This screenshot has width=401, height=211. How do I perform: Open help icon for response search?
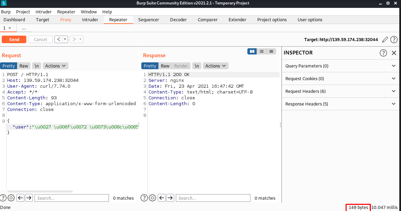coord(144,198)
